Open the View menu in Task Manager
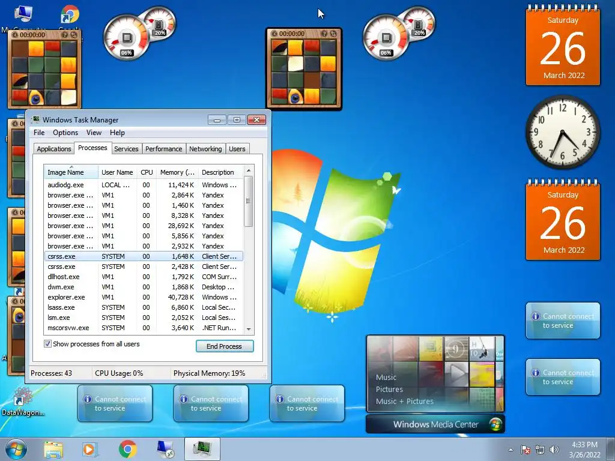The width and height of the screenshot is (615, 461). tap(94, 133)
